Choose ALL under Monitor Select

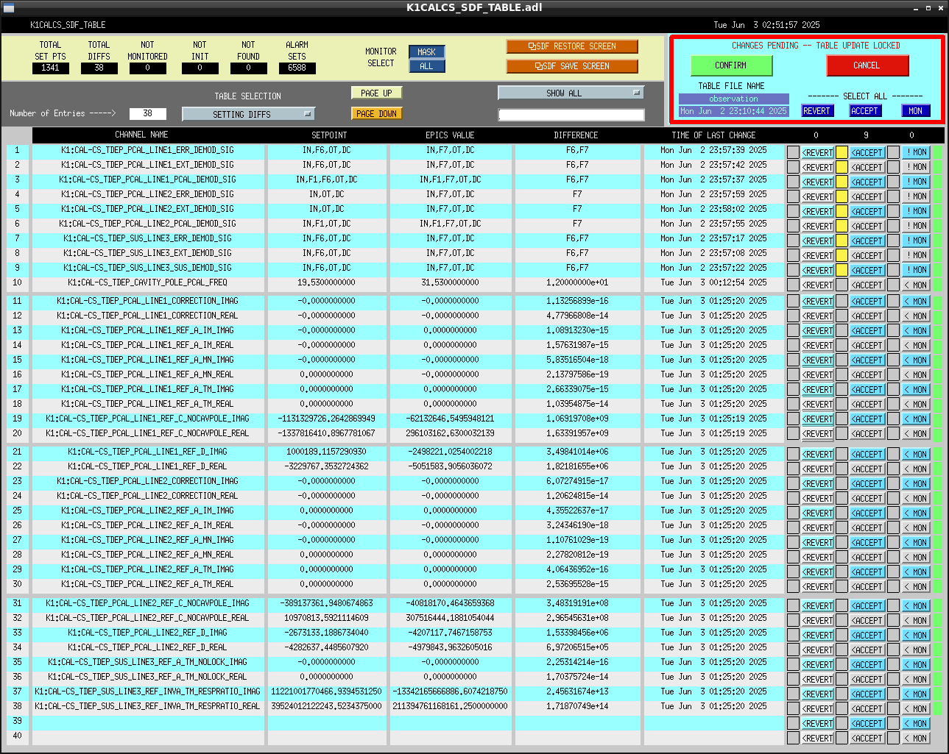pyautogui.click(x=427, y=66)
